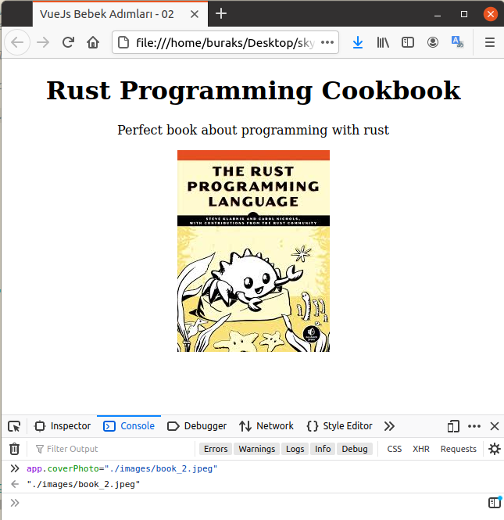Screen dimensions: 504x520
Task: Expand more devtools tabs chevron
Action: pyautogui.click(x=389, y=426)
